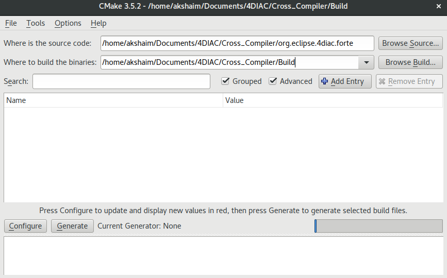Screen dimensions: 447x278
Task: Click the Configure button
Action: coord(25,226)
